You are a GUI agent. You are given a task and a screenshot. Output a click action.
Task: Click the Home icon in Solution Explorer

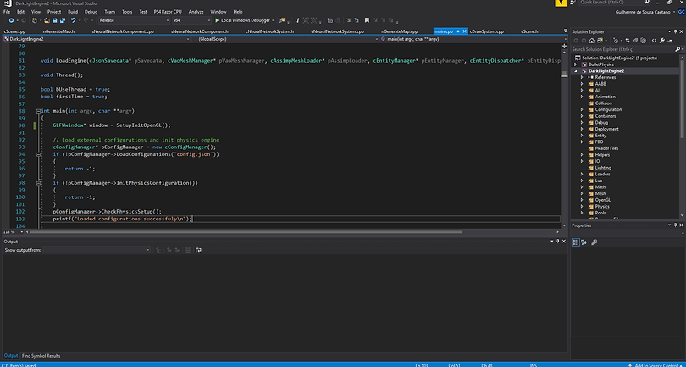coord(592,41)
